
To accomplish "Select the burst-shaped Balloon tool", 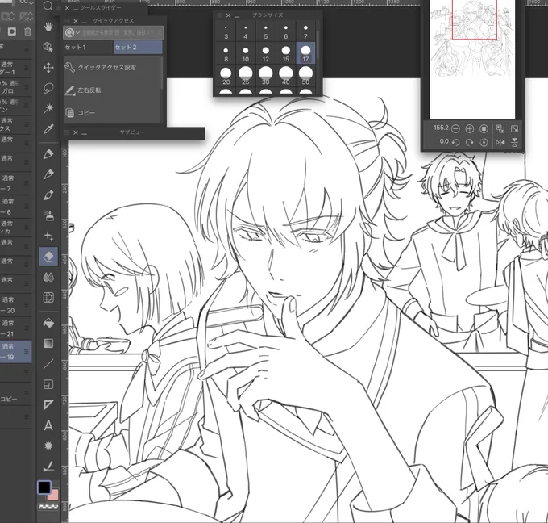I will (48, 446).
